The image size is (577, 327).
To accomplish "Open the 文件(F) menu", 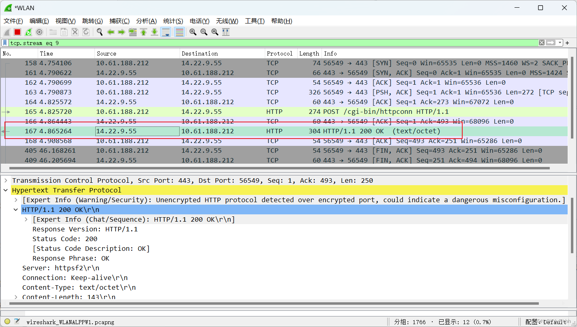I will point(13,21).
